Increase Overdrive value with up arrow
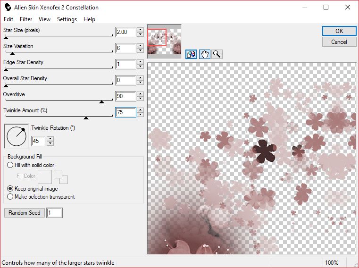 coord(141,94)
